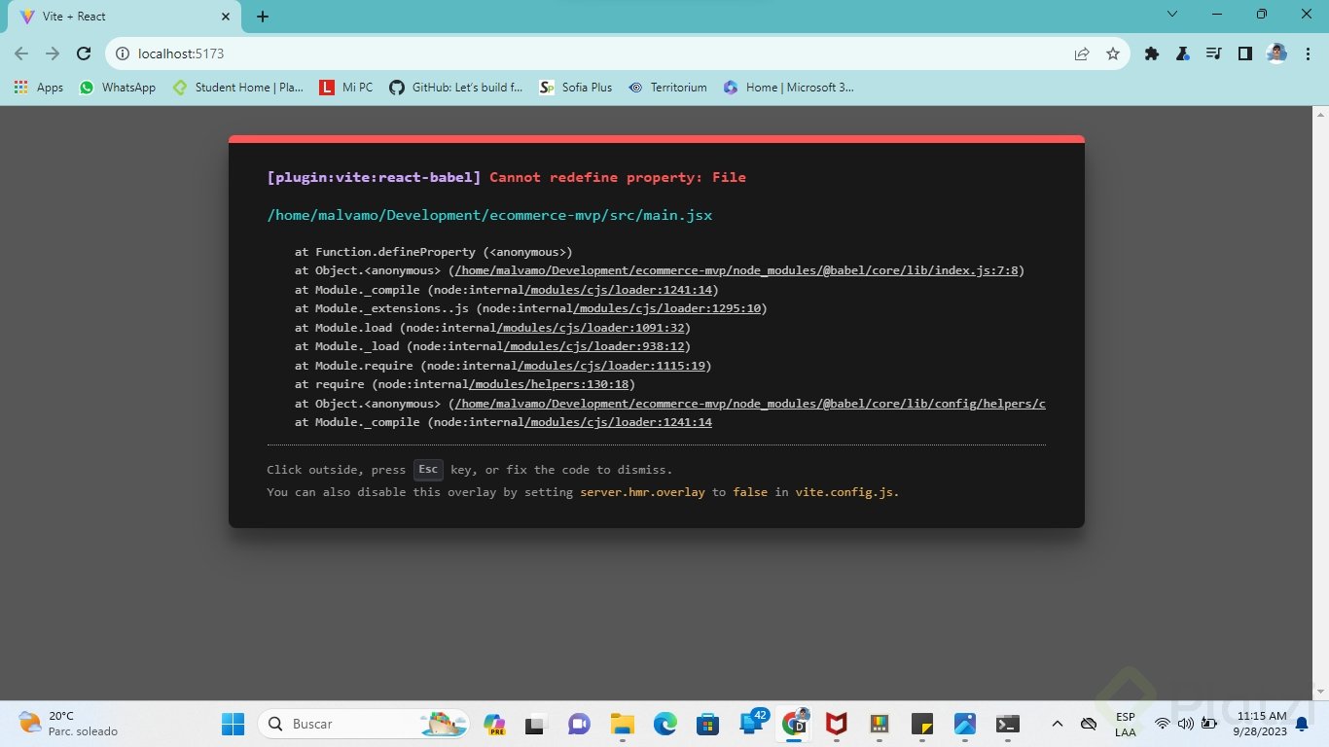This screenshot has width=1329, height=747.
Task: Open McAfee from the taskbar
Action: coord(836,724)
